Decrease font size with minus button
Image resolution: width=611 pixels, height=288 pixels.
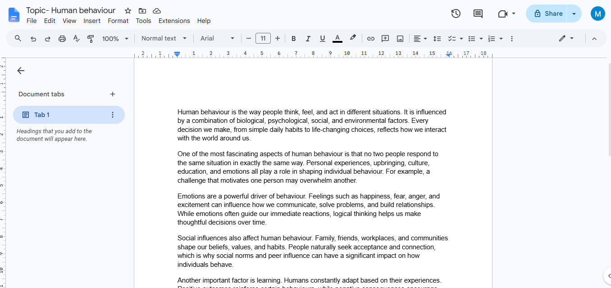pyautogui.click(x=248, y=39)
